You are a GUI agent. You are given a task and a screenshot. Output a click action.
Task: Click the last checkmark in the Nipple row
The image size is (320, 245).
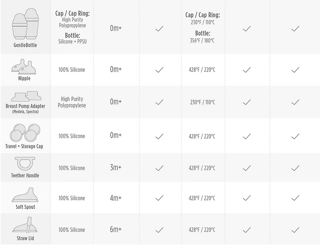(x=295, y=70)
